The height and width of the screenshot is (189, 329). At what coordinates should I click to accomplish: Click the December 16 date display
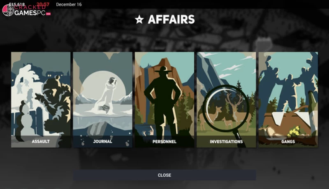pyautogui.click(x=69, y=5)
